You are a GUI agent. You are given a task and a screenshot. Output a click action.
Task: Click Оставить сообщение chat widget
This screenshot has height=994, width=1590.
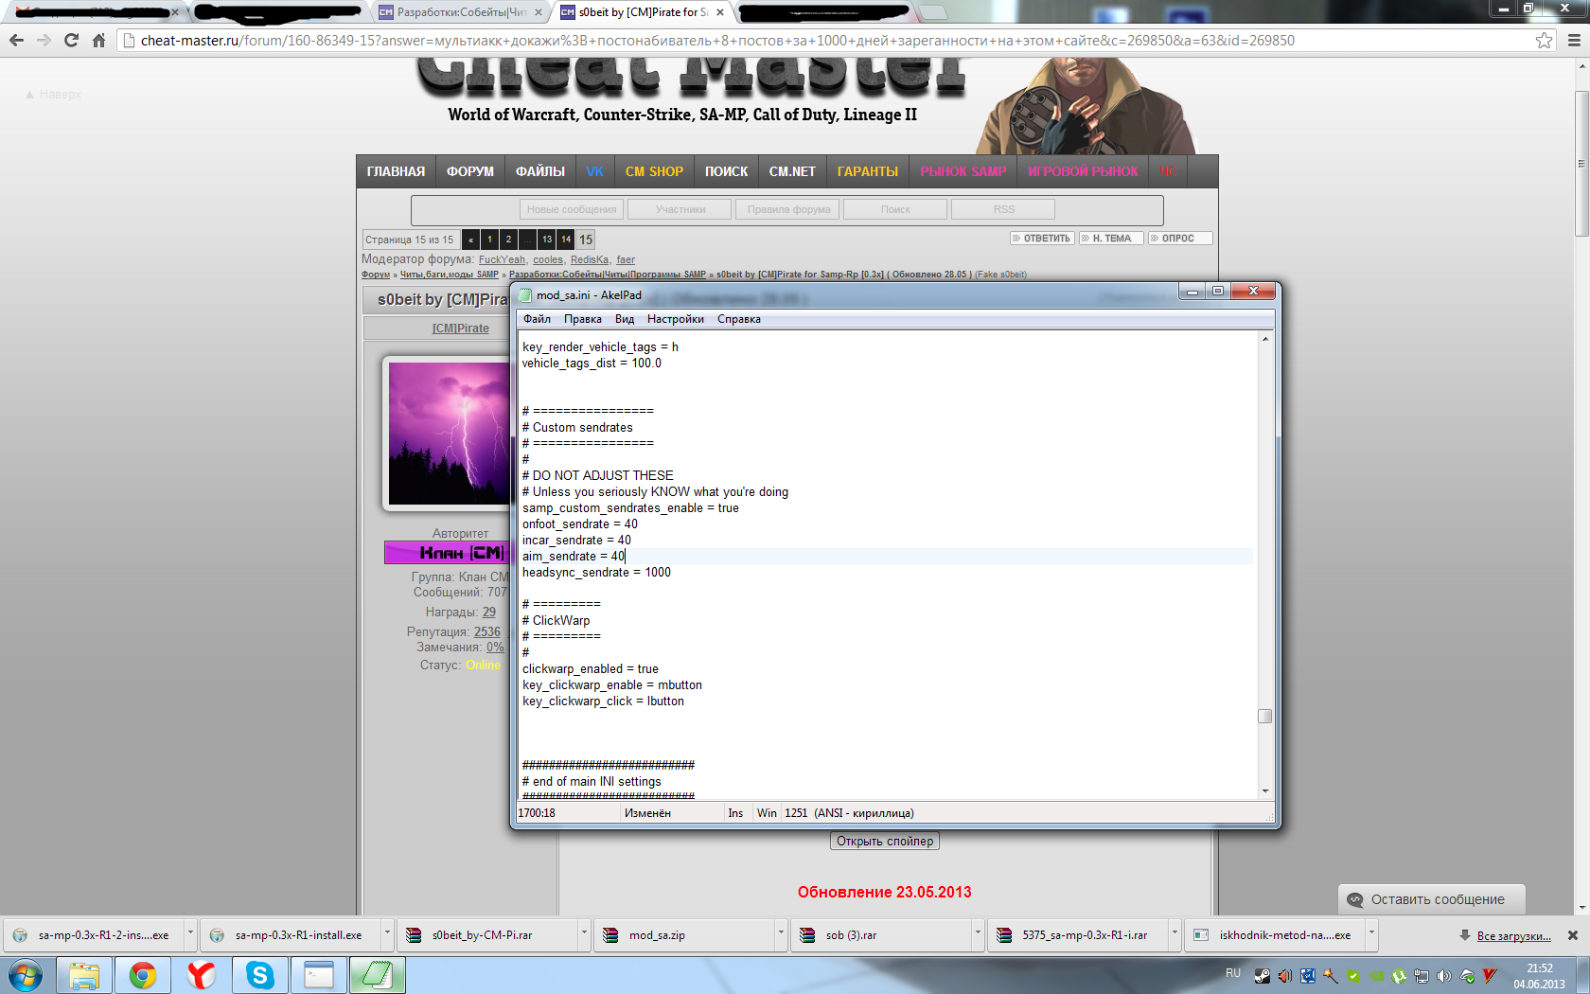(x=1431, y=899)
